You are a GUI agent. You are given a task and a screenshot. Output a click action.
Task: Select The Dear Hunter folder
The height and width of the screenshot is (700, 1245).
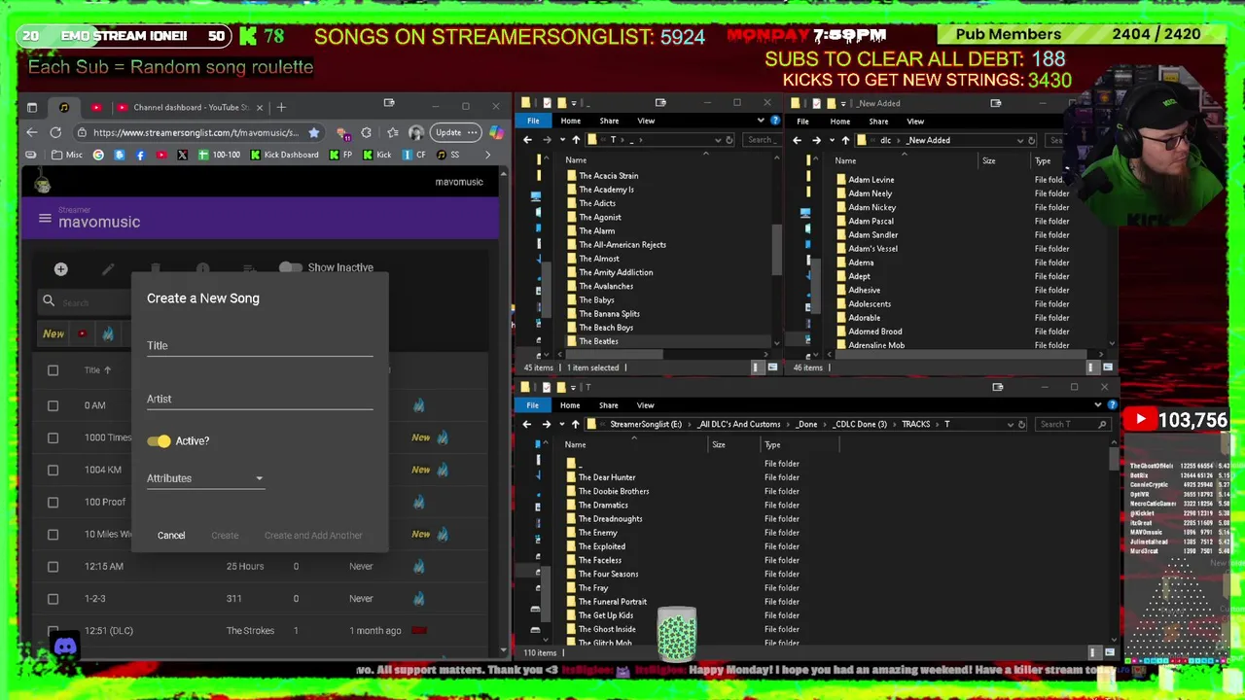(x=607, y=477)
